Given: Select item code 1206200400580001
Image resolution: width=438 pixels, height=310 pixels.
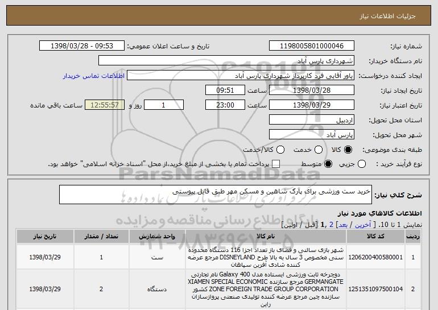Looking at the screenshot, I should pos(375,257).
